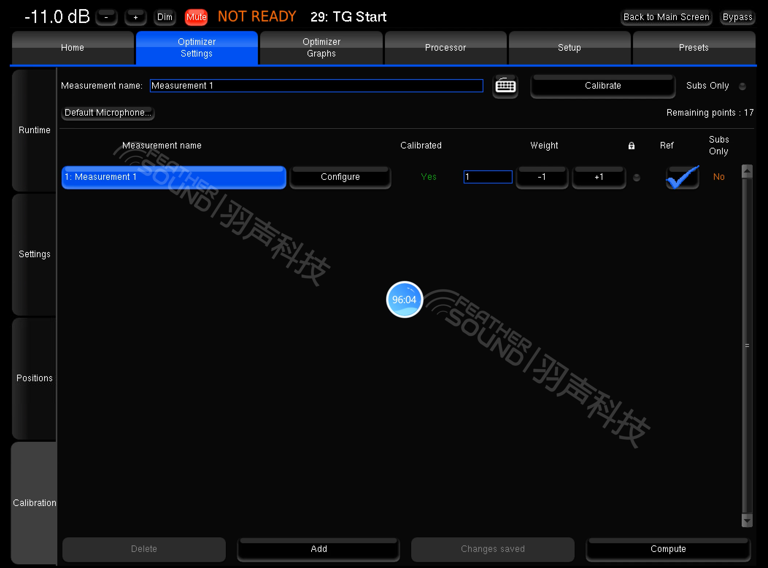This screenshot has width=768, height=568.
Task: Increase weight with the +1 button
Action: click(x=599, y=177)
